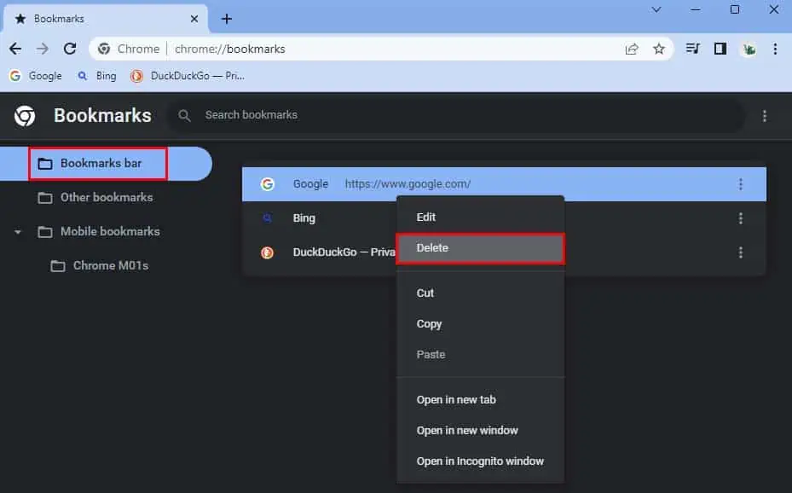Click the Google bookmark URL text
This screenshot has height=493, width=792.
tap(408, 184)
